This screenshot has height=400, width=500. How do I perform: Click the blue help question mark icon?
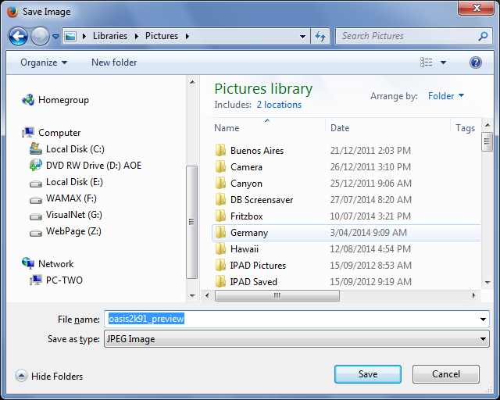475,62
